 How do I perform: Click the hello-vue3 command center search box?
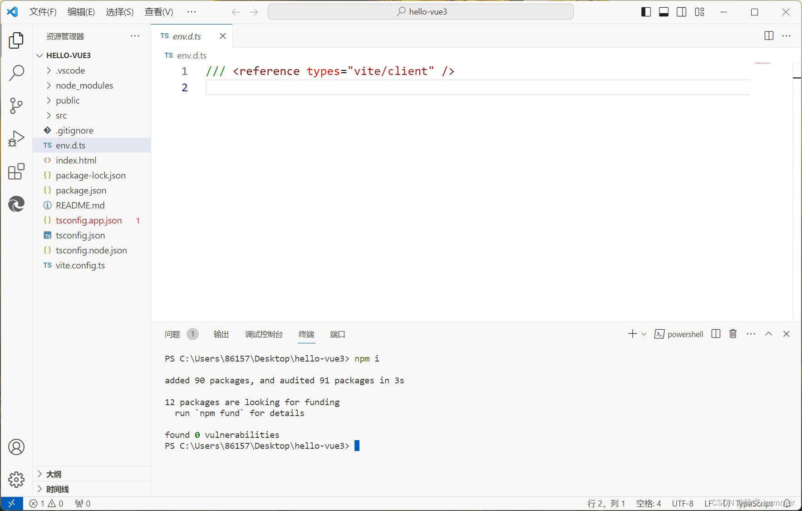click(421, 12)
